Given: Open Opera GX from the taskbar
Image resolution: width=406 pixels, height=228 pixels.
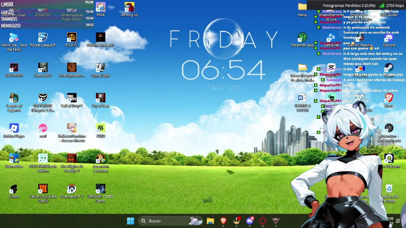Looking at the screenshot, I should coord(263,221).
